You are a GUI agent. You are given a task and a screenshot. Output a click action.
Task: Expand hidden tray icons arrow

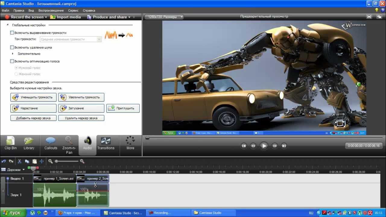[318, 213]
